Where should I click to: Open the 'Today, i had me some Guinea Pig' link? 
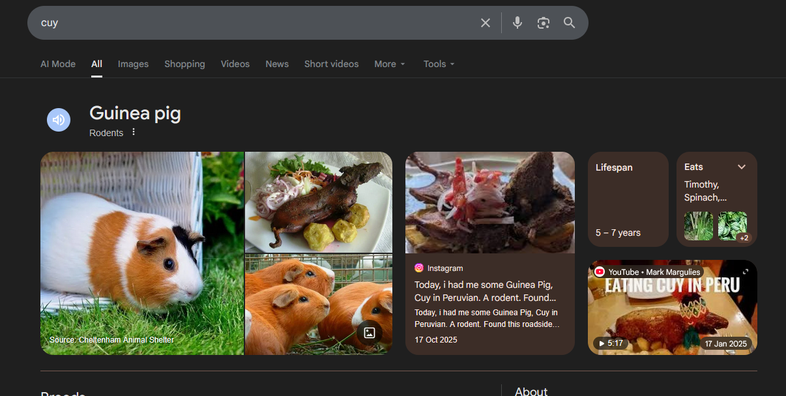coord(486,291)
